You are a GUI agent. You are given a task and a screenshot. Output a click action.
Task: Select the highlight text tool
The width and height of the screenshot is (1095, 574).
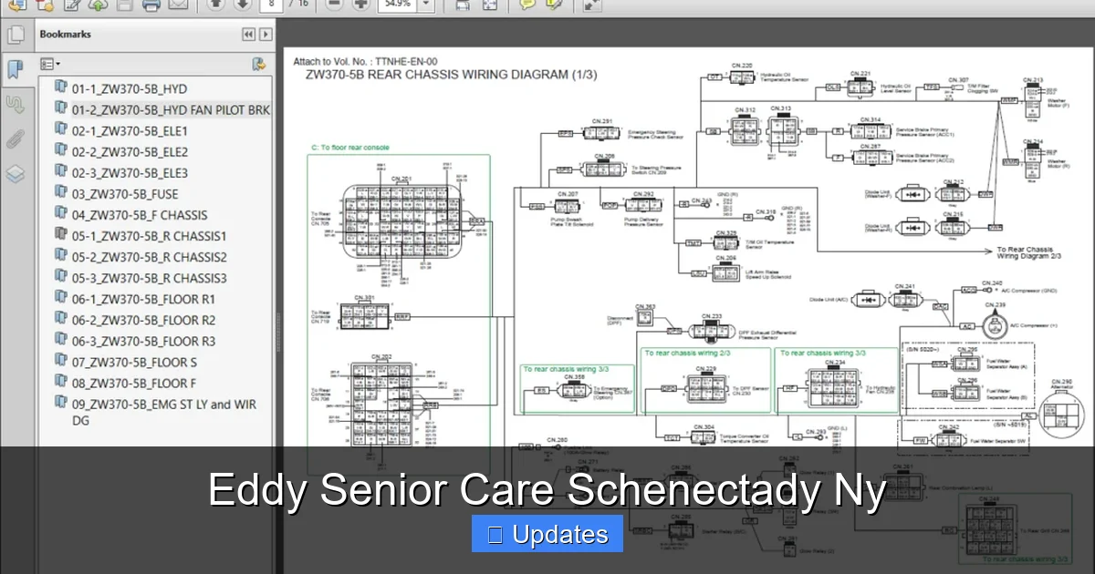click(x=553, y=5)
